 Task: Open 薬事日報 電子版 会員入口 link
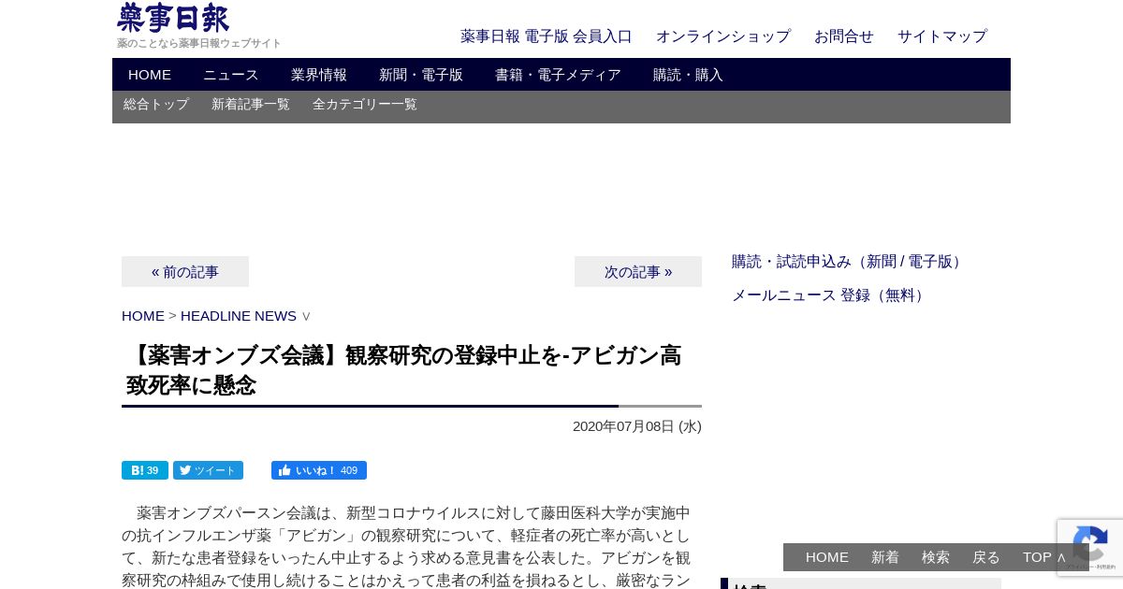tap(547, 36)
